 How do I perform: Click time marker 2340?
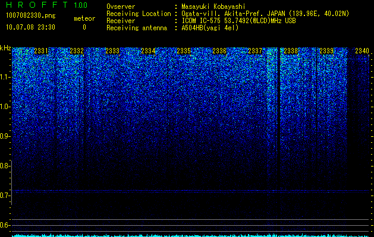click(362, 50)
